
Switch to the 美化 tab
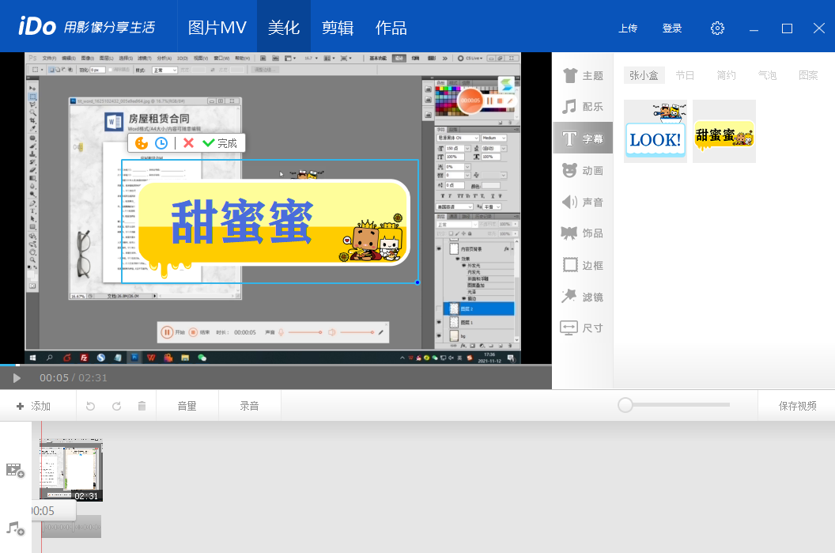coord(284,28)
